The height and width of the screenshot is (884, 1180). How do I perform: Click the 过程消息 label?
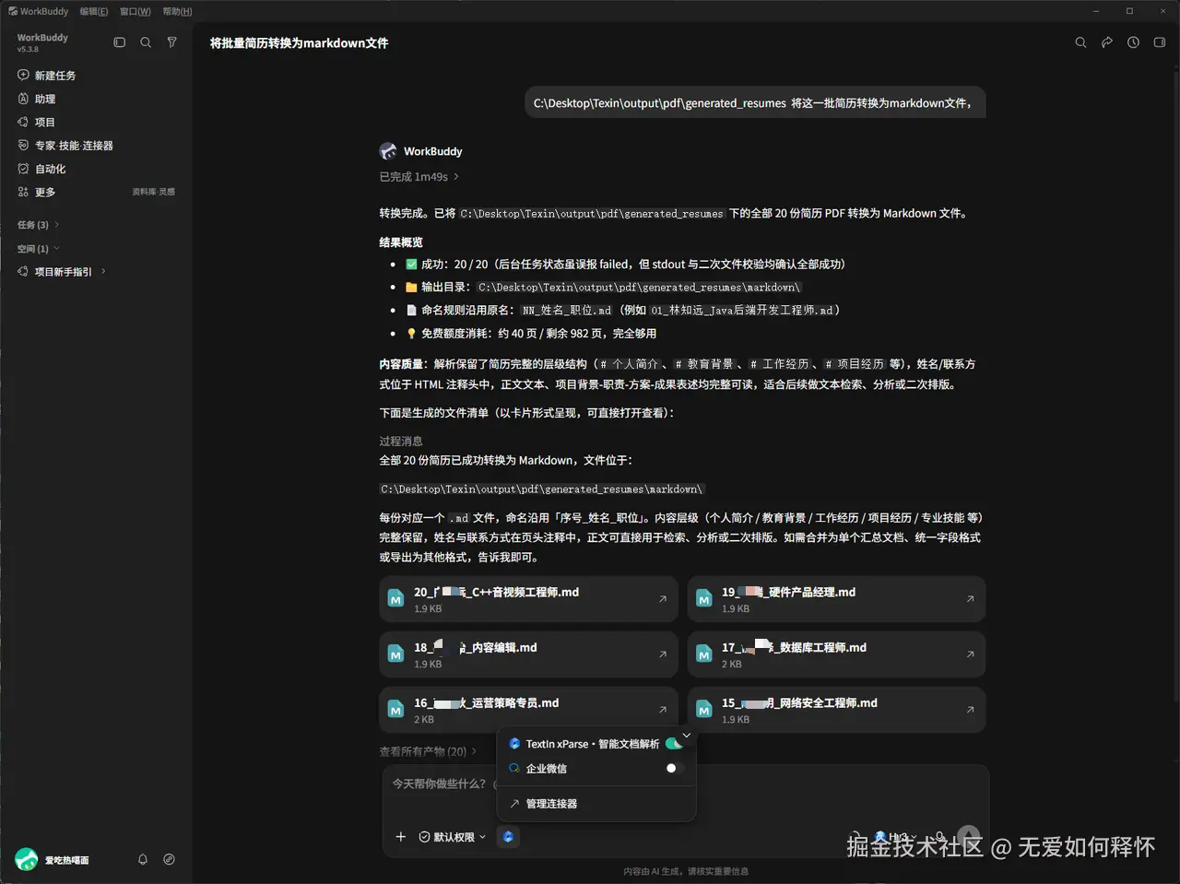[401, 441]
